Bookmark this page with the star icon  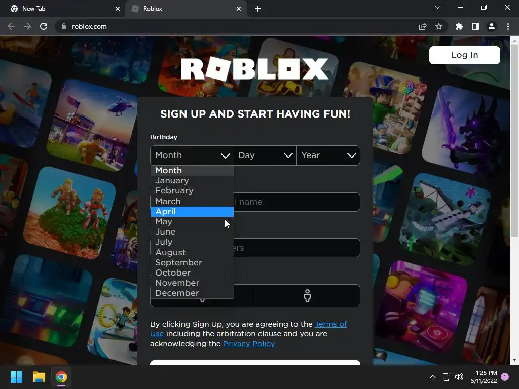pos(439,26)
